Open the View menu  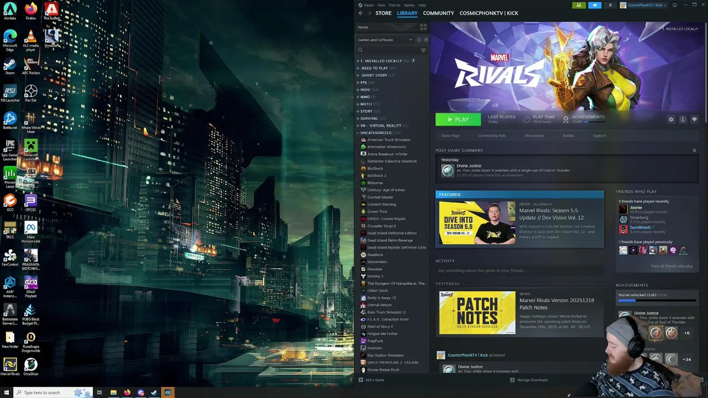pyautogui.click(x=381, y=5)
